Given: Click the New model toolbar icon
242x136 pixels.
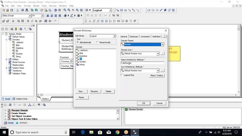Looking at the screenshot, I should click(3, 10).
